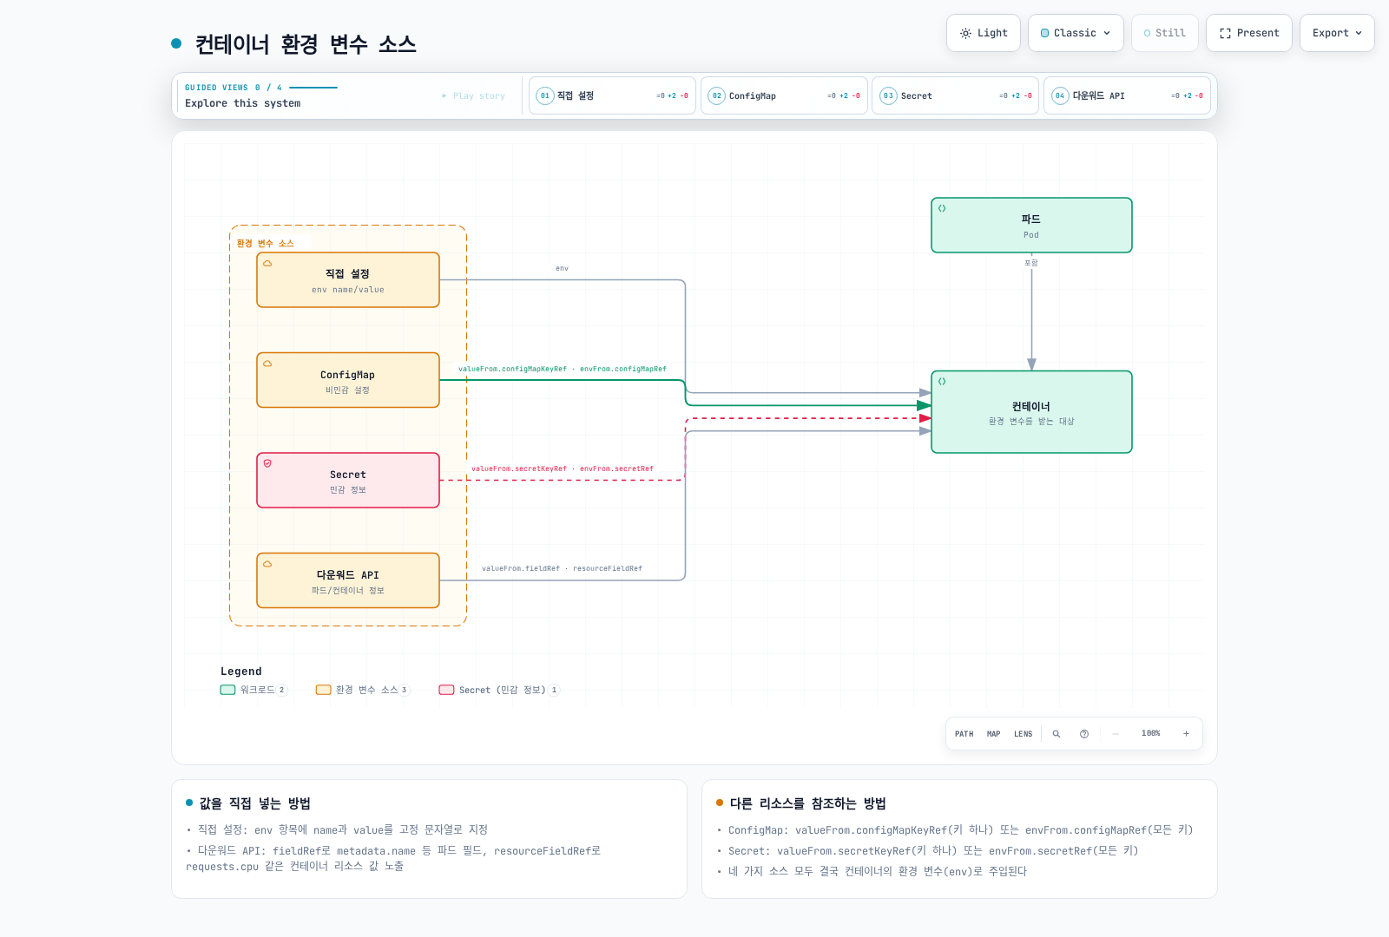Click the sun icon in Light button
1389x937 pixels.
965,33
